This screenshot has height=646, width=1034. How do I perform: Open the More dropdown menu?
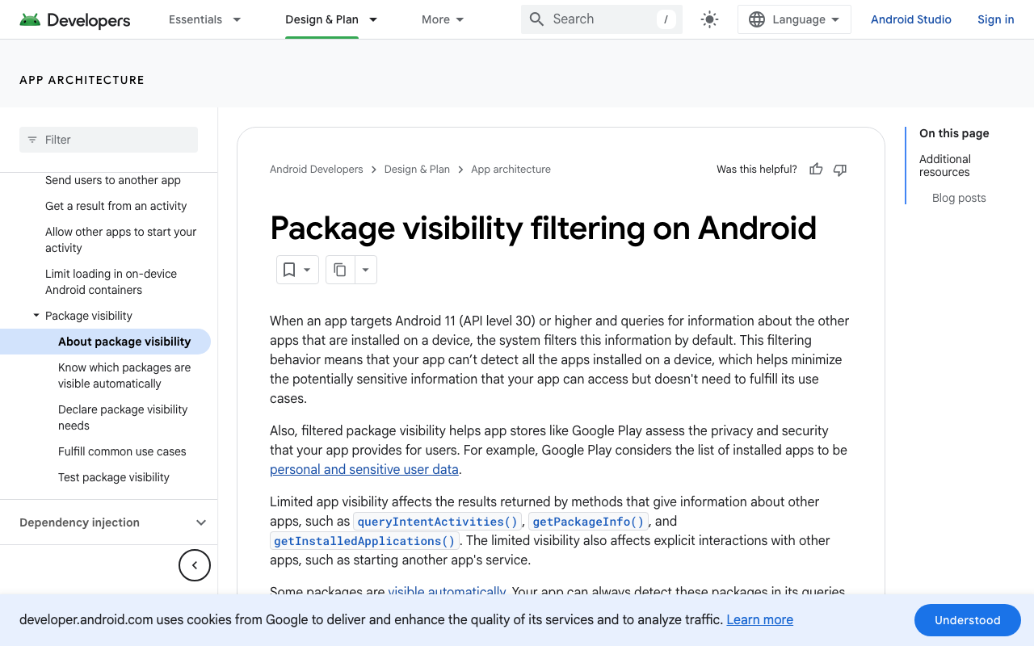(x=443, y=19)
